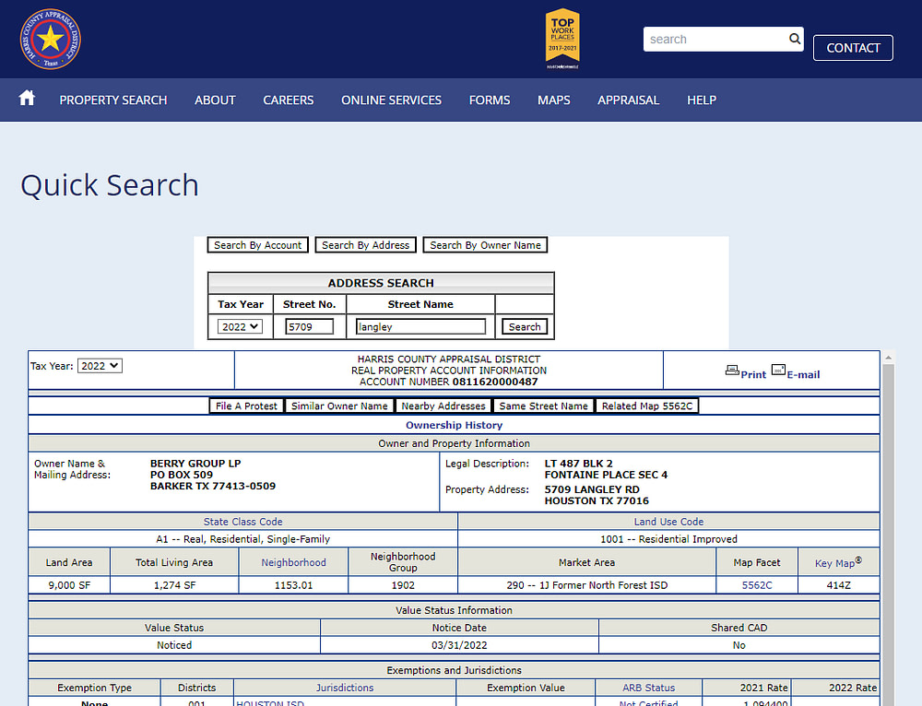922x706 pixels.
Task: Open the MAPS menu
Action: click(x=554, y=100)
